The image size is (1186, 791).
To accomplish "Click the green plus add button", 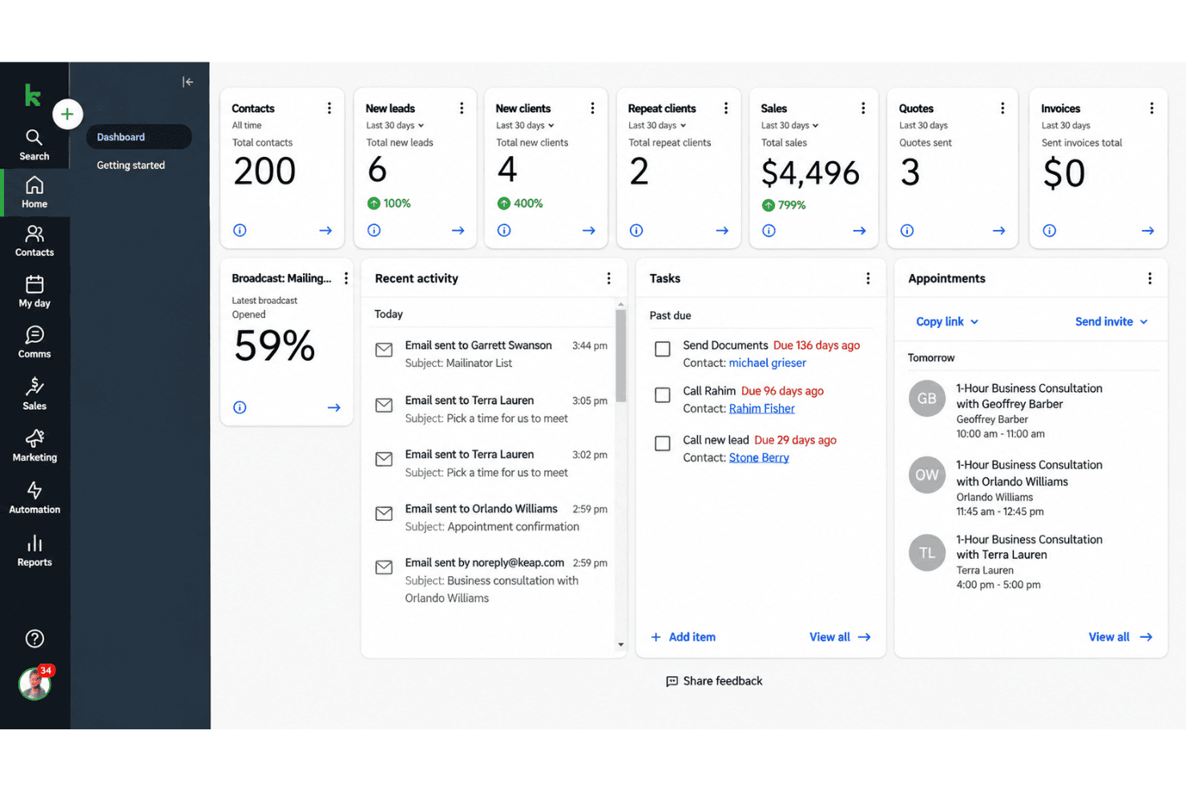I will coord(67,115).
